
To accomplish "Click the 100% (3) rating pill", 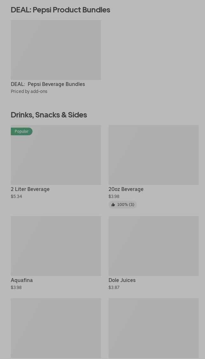I will pyautogui.click(x=123, y=205).
